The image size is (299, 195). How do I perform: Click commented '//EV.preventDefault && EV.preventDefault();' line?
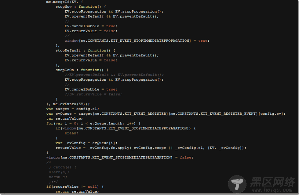[x=114, y=75]
